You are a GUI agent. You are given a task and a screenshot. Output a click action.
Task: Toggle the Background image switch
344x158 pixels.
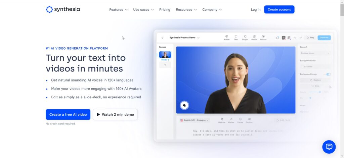click(x=329, y=74)
